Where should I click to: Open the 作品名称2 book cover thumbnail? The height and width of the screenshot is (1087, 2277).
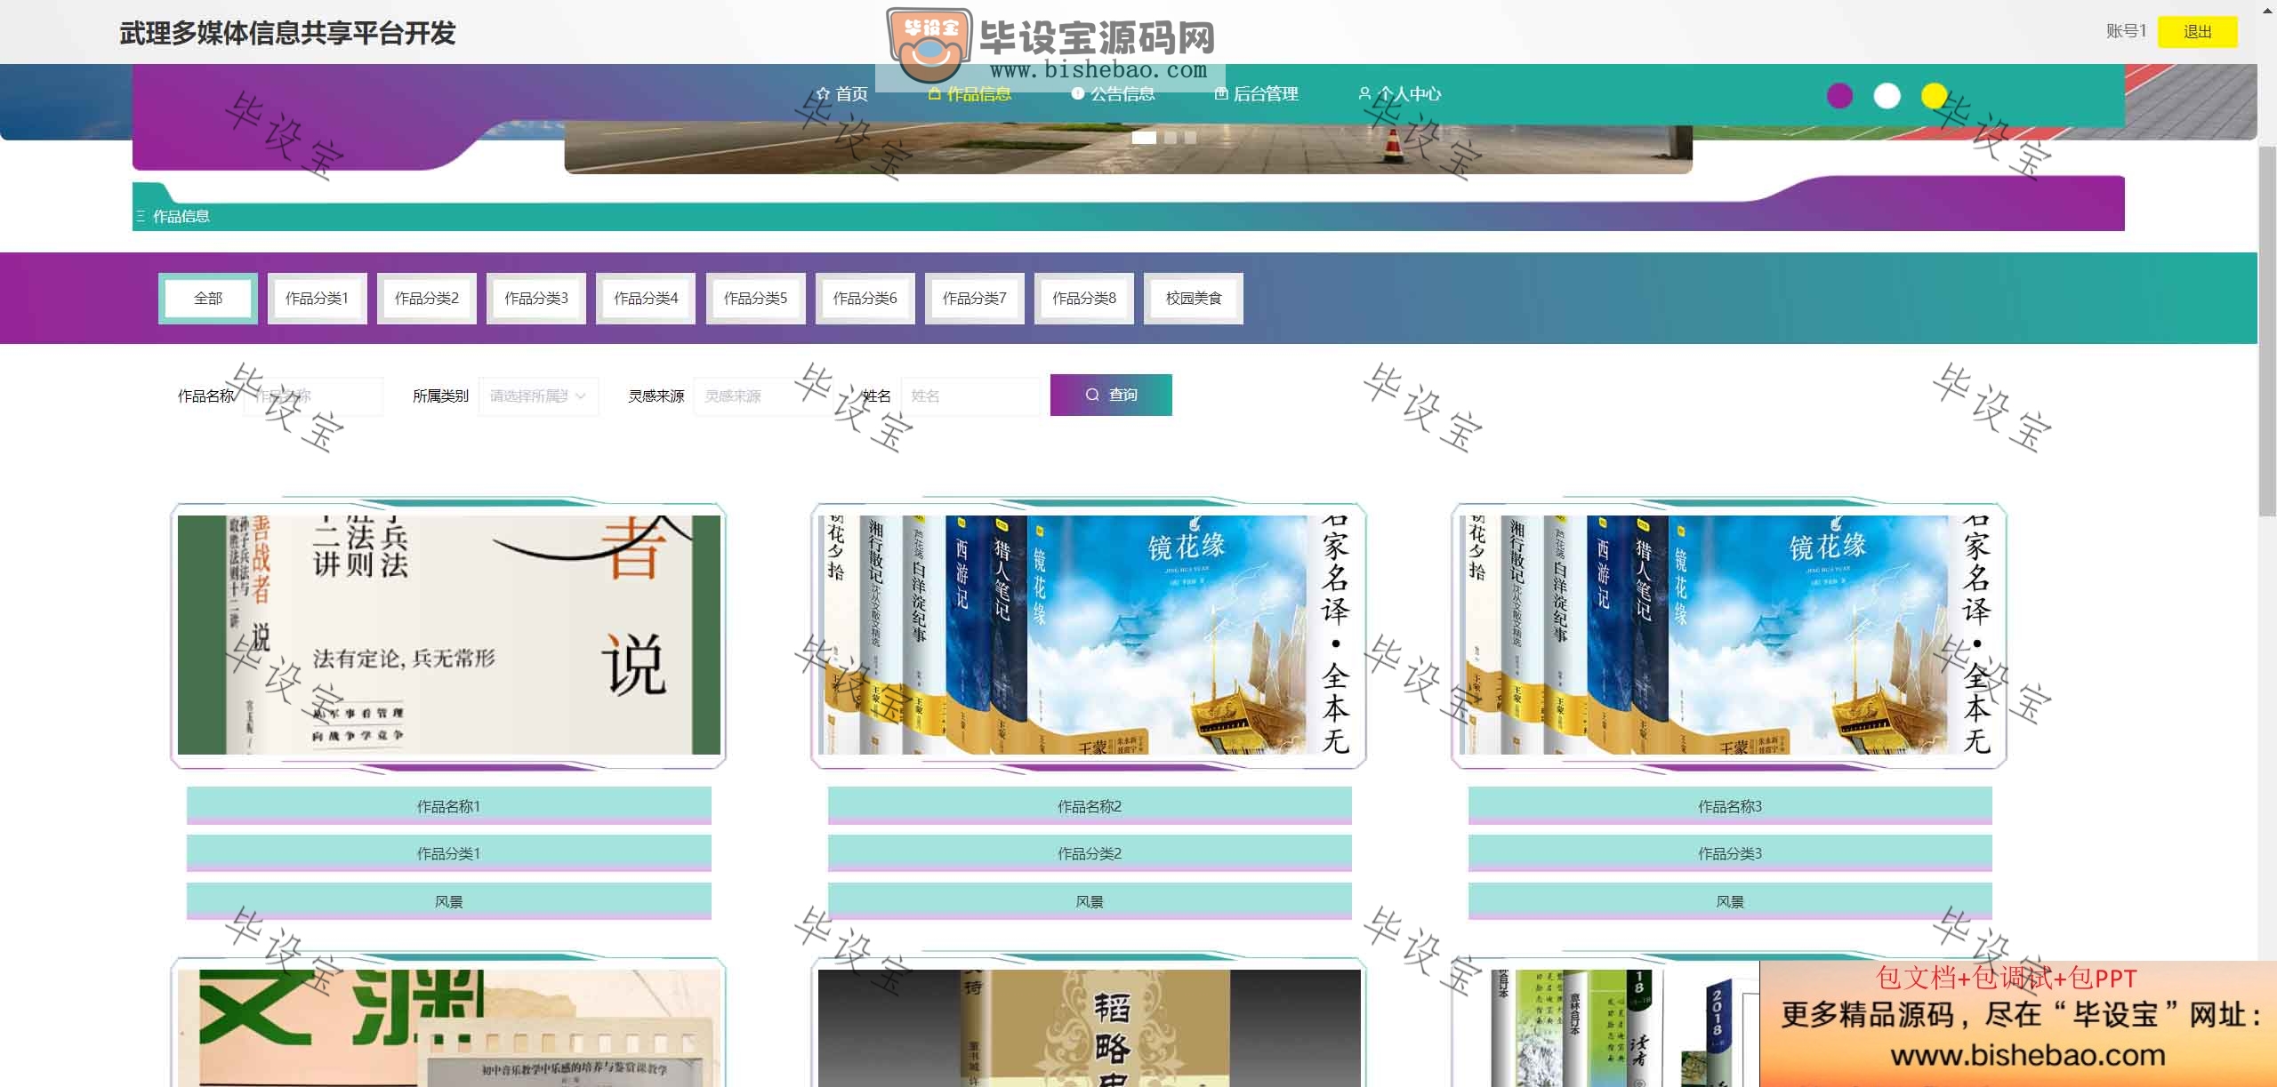pos(1090,635)
